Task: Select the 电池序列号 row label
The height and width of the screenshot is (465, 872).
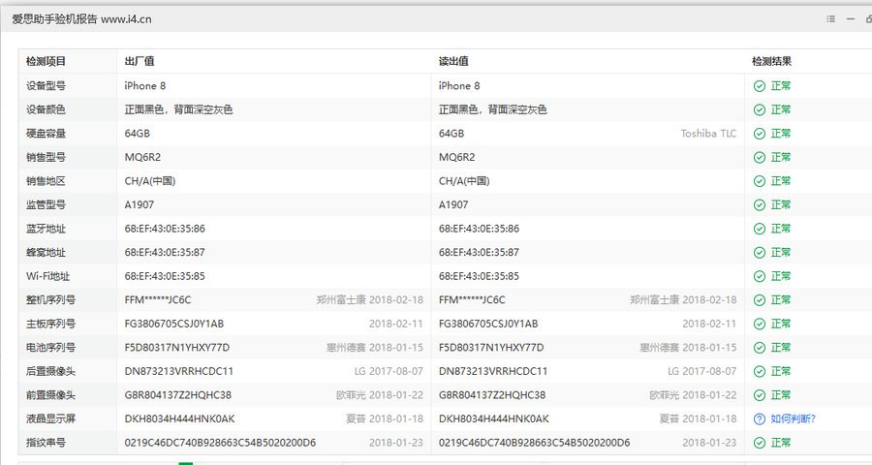Action: (50, 348)
